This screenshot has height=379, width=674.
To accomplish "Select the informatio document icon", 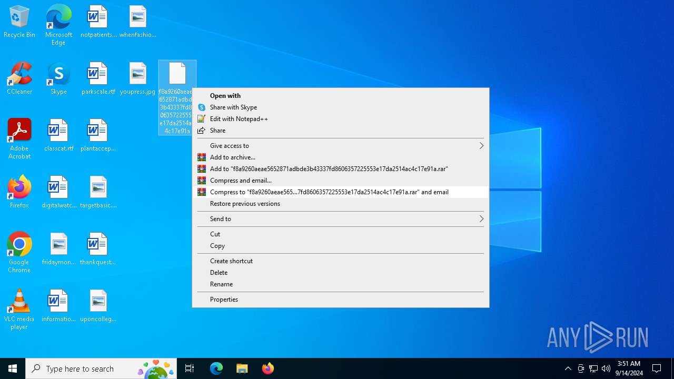I will coord(58,306).
